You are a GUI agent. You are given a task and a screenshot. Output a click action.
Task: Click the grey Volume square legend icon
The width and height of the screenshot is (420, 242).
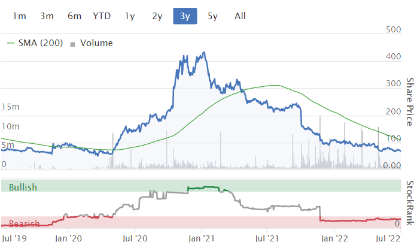tap(73, 44)
